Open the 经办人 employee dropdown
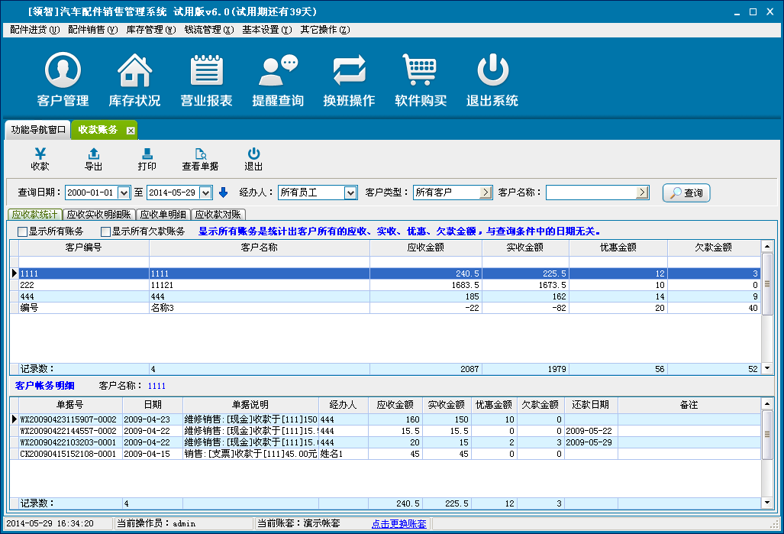The width and height of the screenshot is (784, 534). (x=350, y=193)
